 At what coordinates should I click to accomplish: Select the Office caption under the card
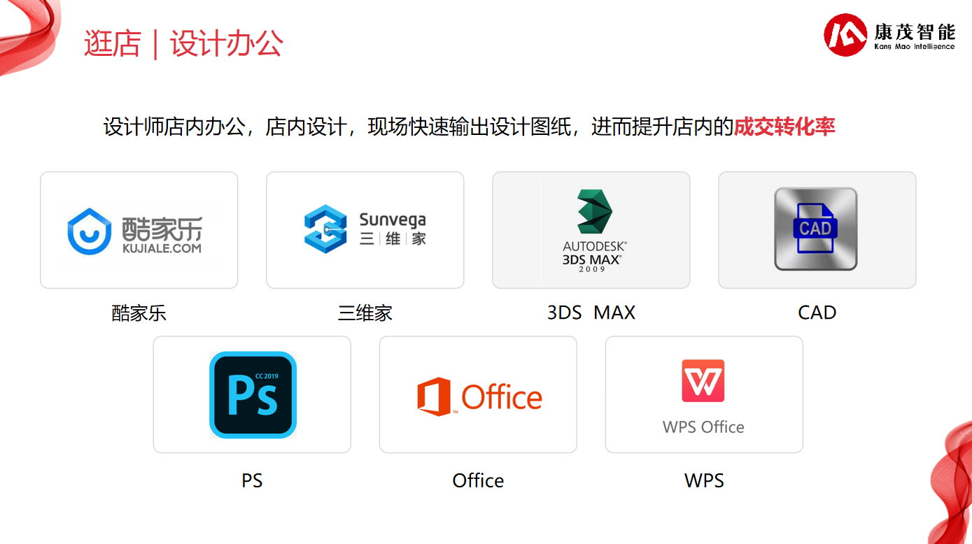(478, 481)
